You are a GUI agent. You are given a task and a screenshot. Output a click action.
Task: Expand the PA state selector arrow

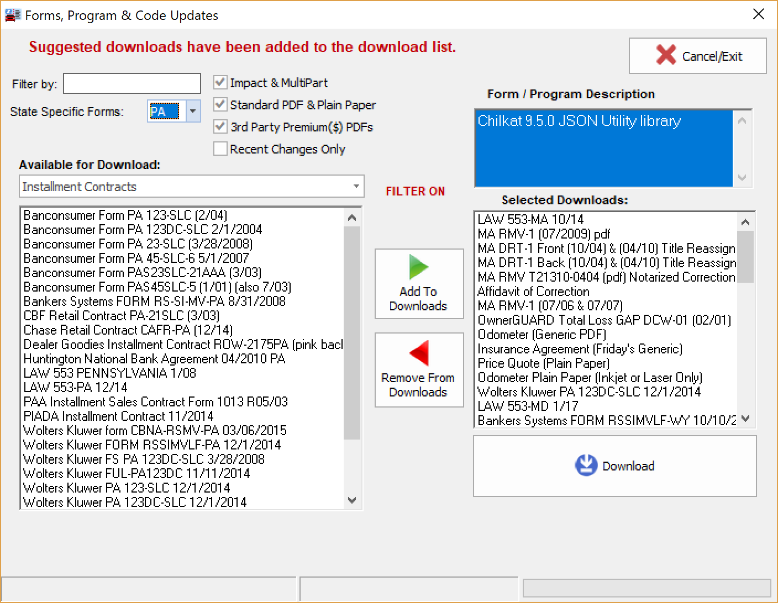pyautogui.click(x=192, y=111)
